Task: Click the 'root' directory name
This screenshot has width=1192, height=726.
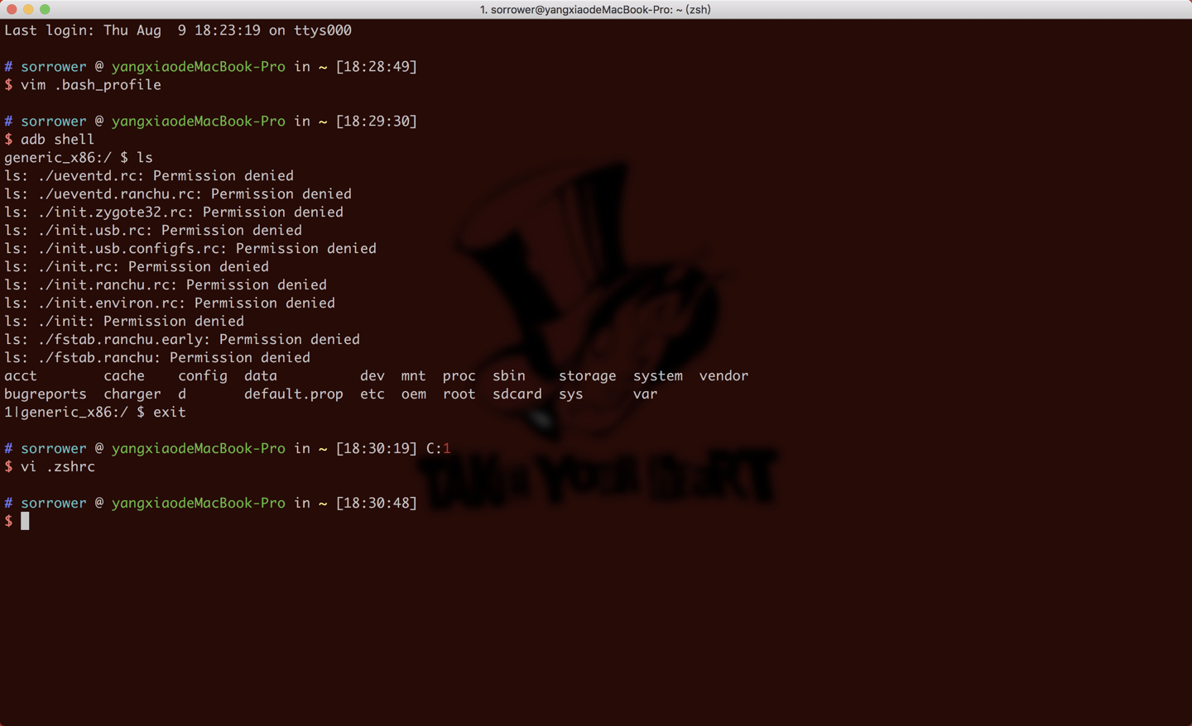Action: pyautogui.click(x=459, y=394)
